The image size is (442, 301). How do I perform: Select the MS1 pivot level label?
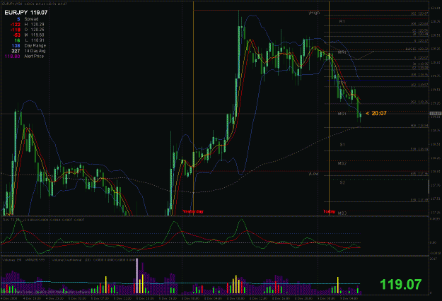click(342, 114)
